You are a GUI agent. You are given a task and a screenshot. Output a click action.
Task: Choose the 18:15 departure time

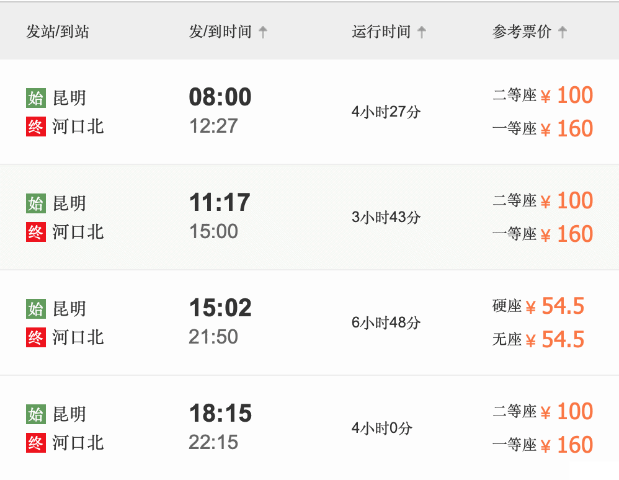220,413
